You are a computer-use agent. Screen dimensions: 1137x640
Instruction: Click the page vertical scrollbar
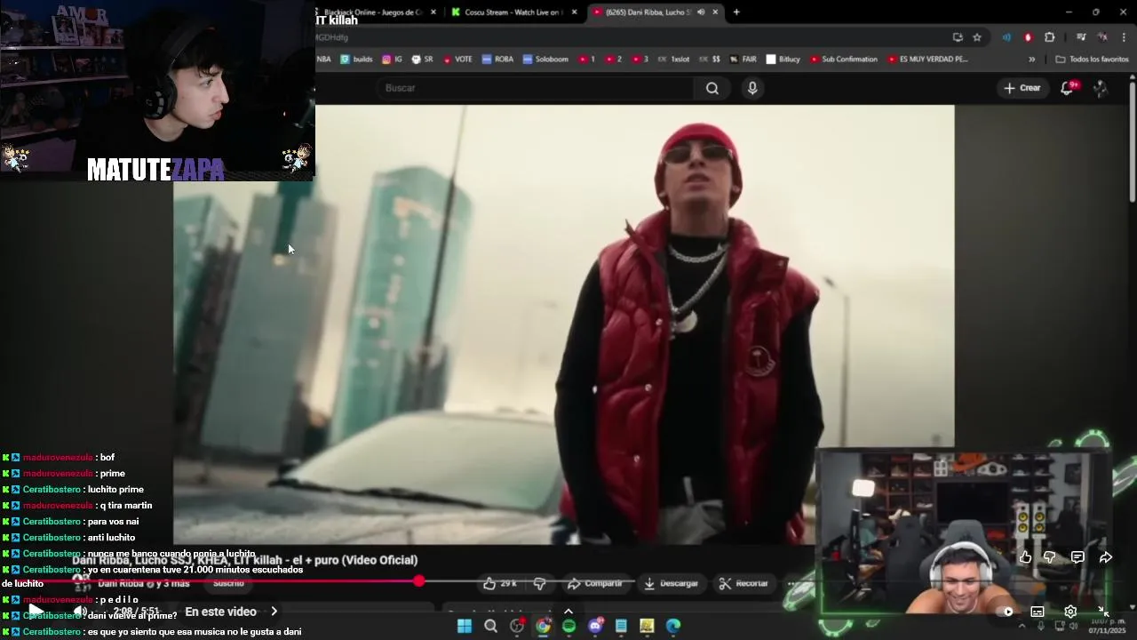pyautogui.click(x=1133, y=142)
